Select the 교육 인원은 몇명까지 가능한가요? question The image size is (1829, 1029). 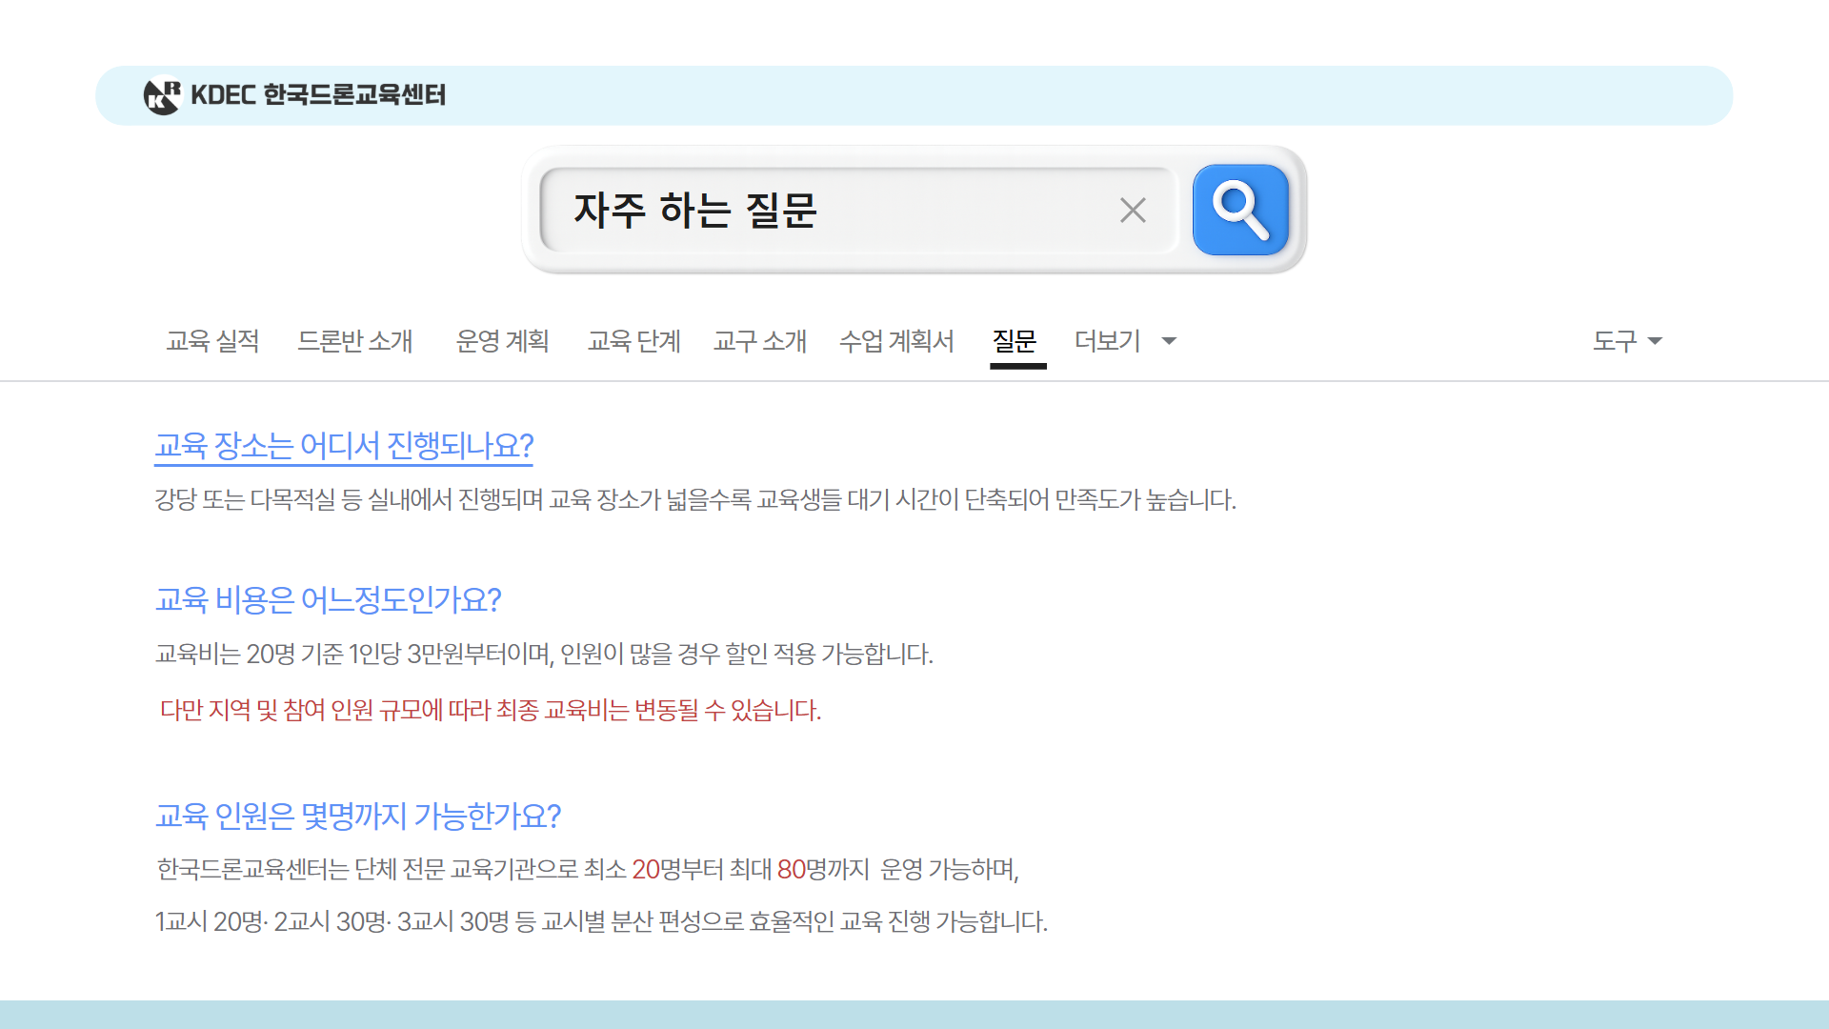pyautogui.click(x=360, y=816)
